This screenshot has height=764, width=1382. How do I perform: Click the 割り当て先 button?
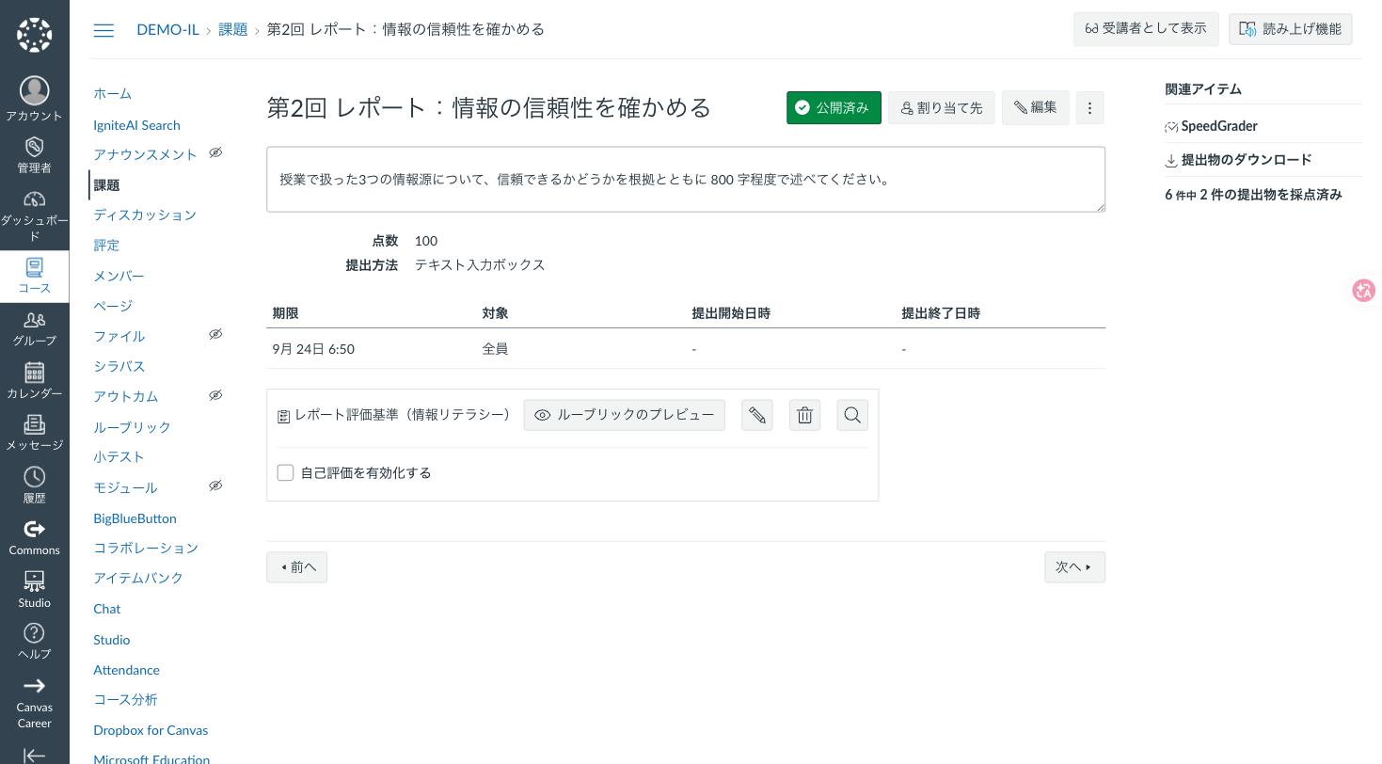point(942,107)
